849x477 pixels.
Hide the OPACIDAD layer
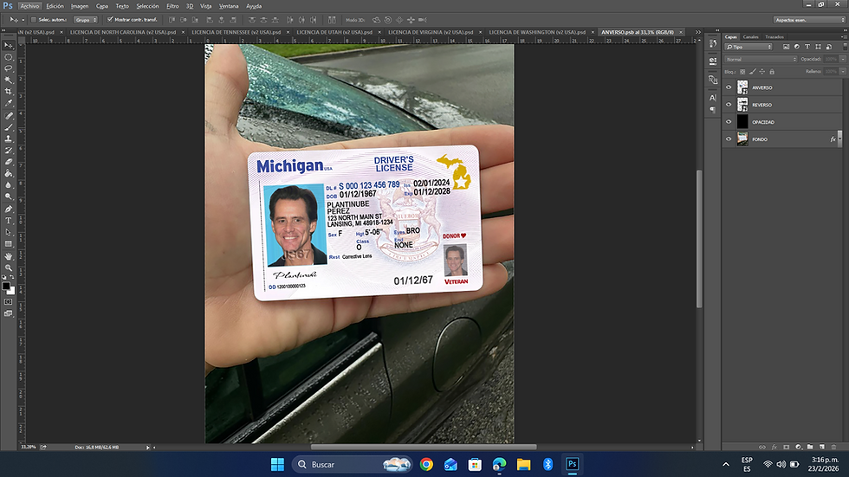click(x=729, y=122)
